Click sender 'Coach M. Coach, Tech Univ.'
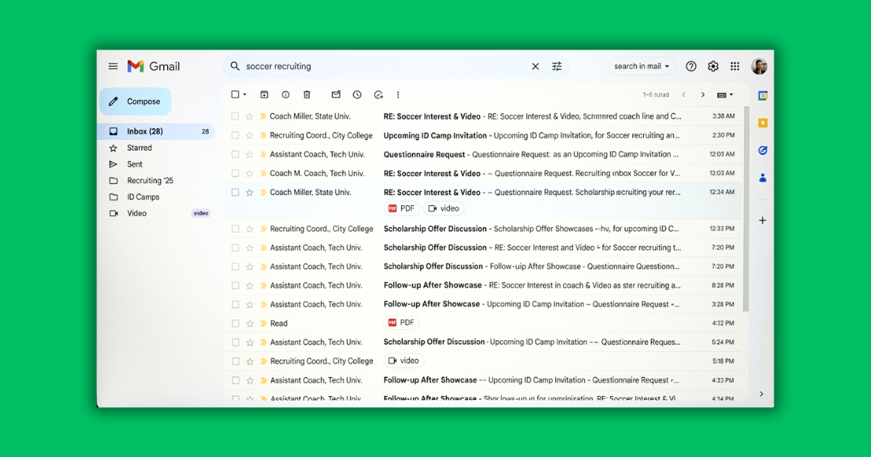Screen dimensions: 871x457 pos(317,173)
